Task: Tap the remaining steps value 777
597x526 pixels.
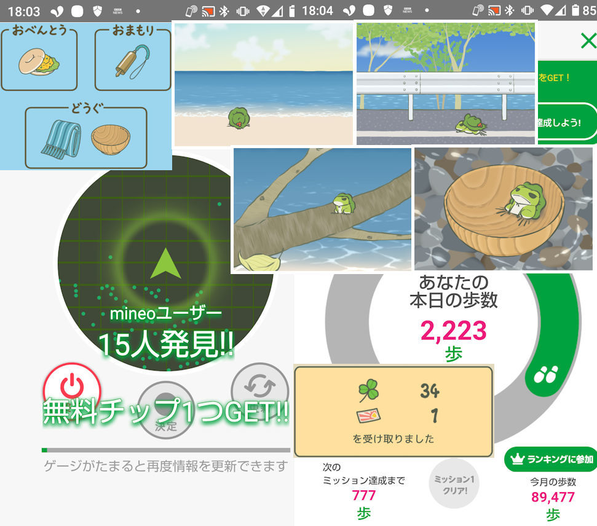Action: click(x=363, y=495)
